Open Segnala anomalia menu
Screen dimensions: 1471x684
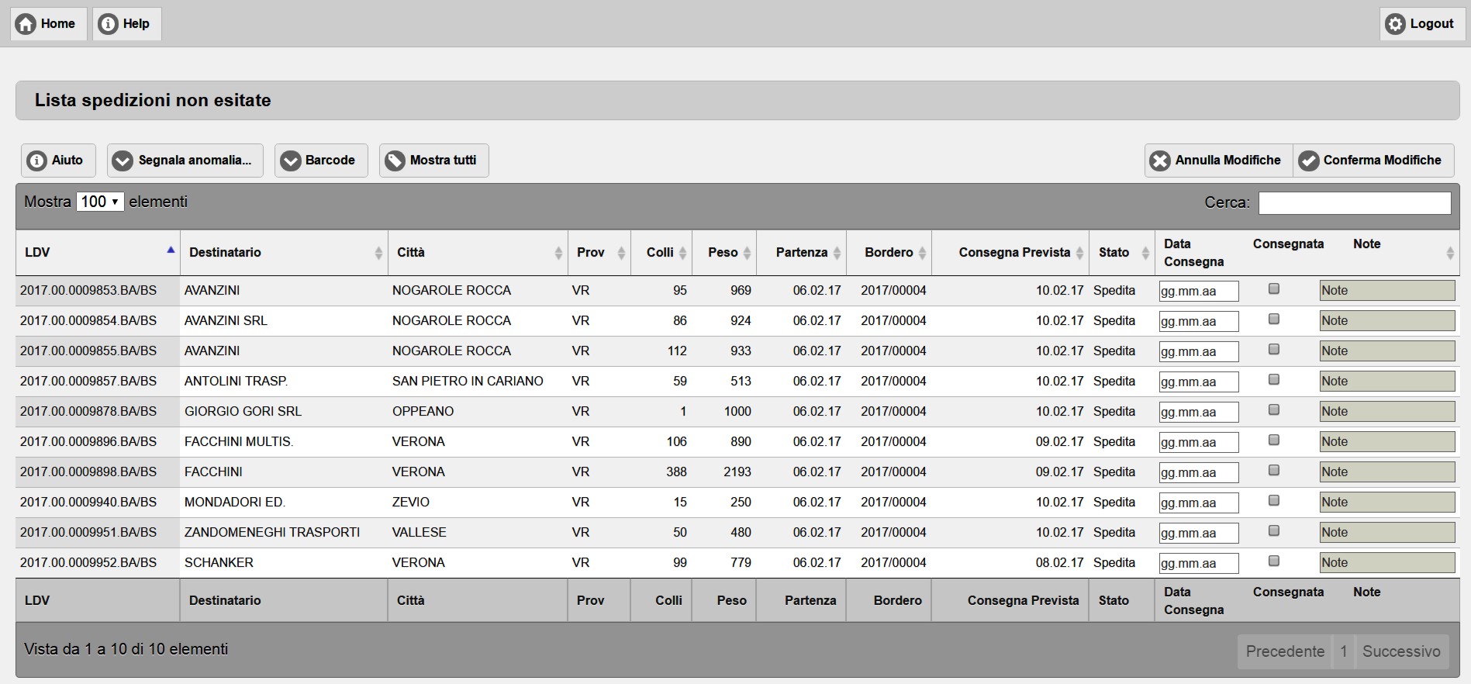pos(185,161)
